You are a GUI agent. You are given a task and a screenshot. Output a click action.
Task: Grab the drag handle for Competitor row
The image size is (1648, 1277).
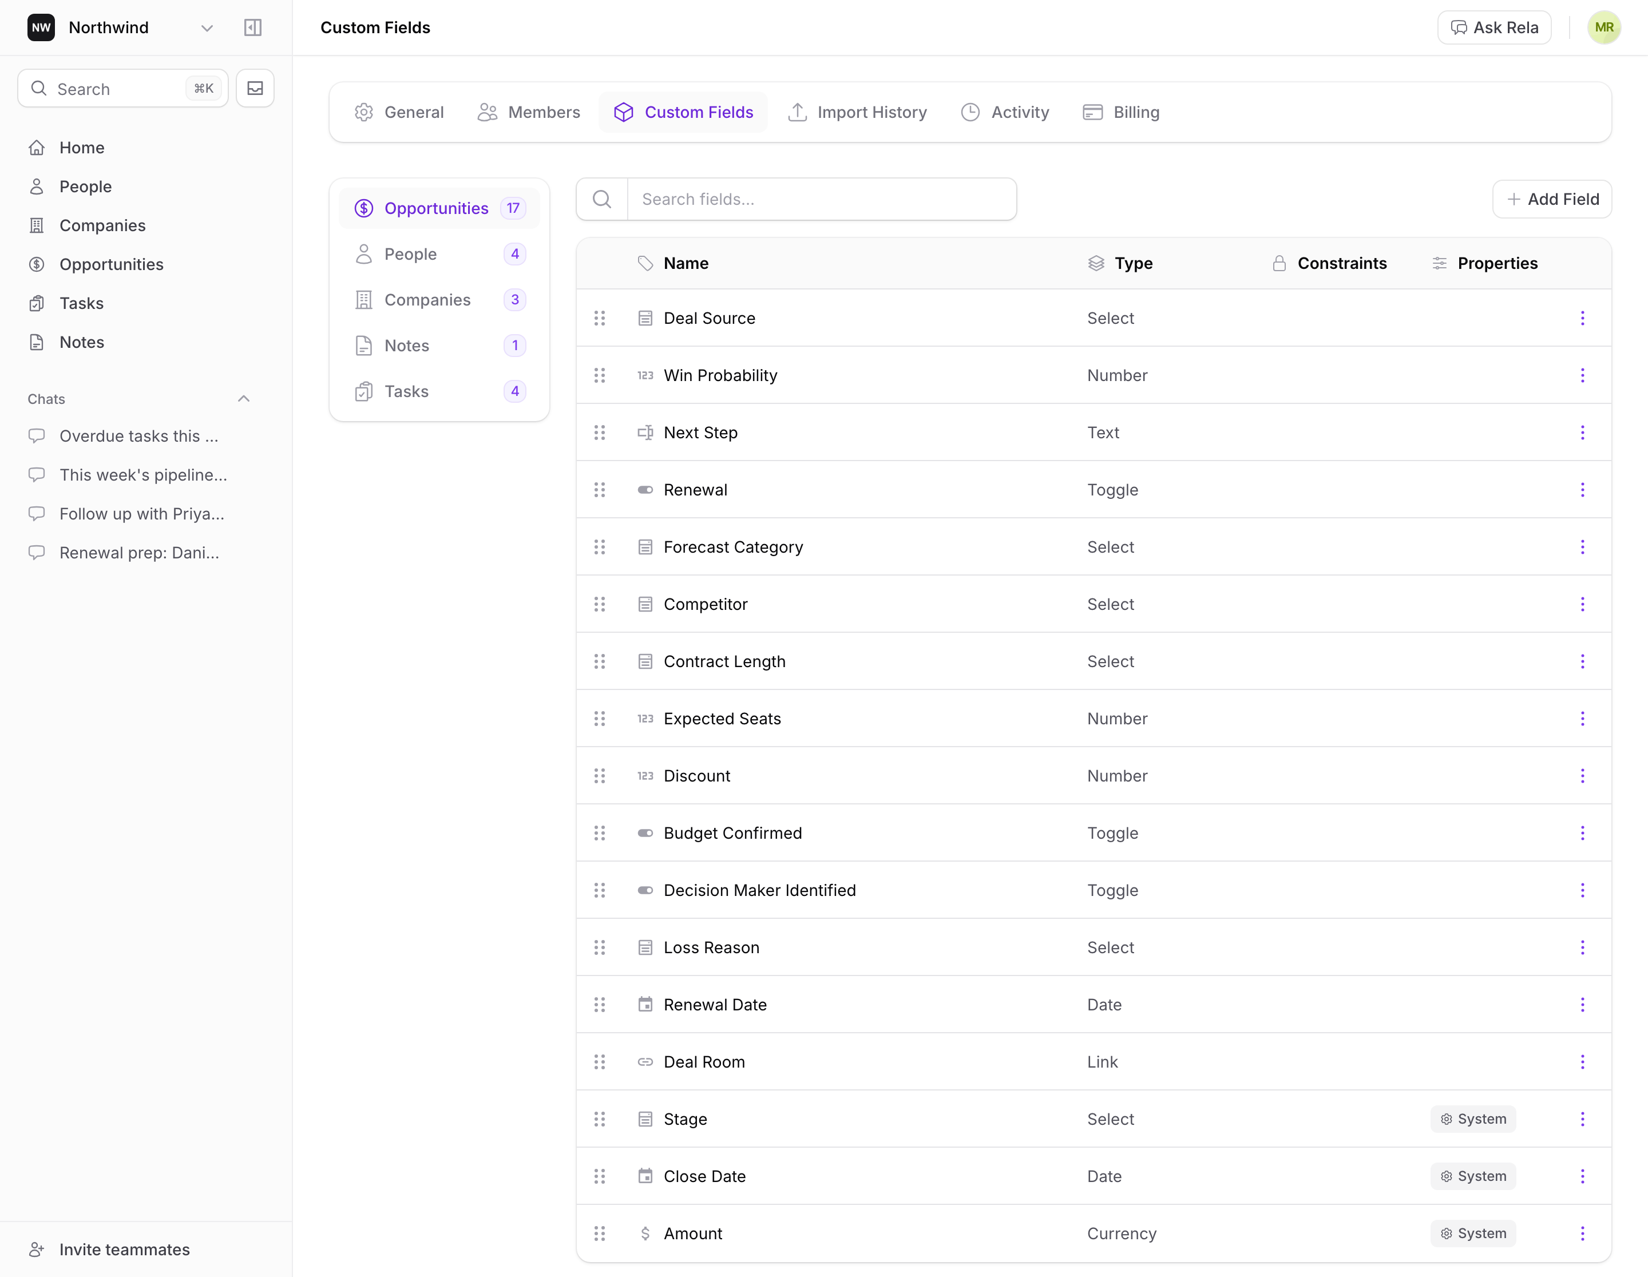click(600, 604)
